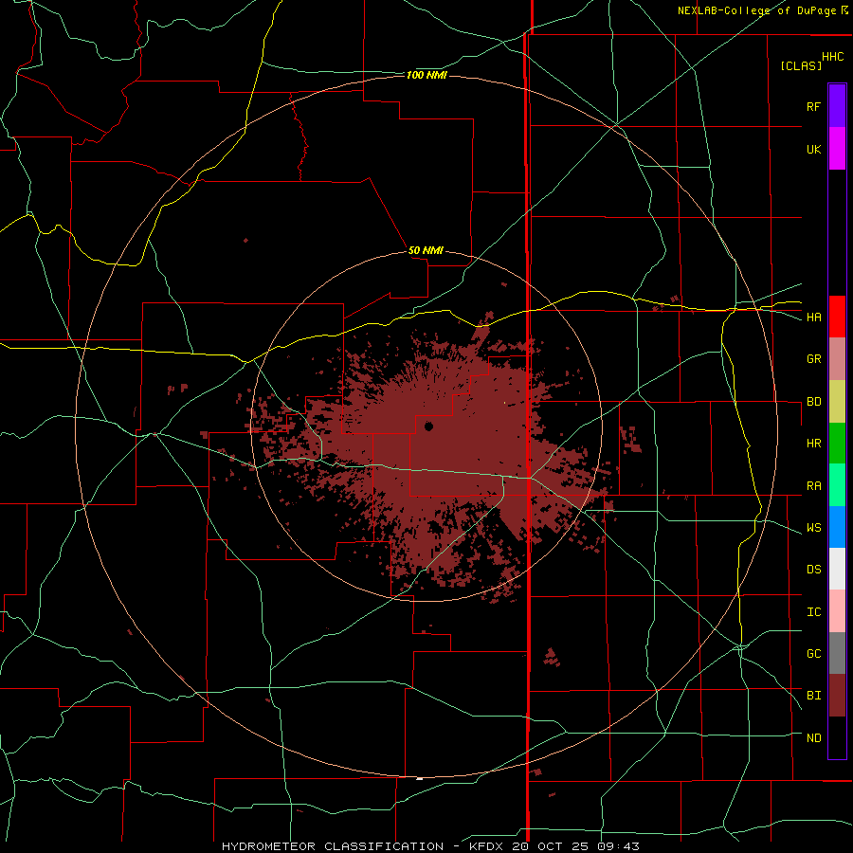The height and width of the screenshot is (853, 853).
Task: Select the IC light pink swatch
Action: click(x=837, y=611)
